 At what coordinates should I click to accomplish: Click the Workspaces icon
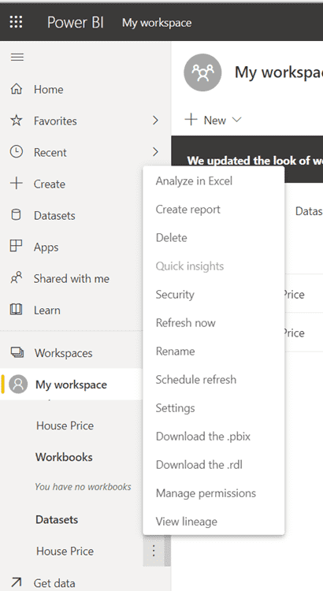click(17, 352)
